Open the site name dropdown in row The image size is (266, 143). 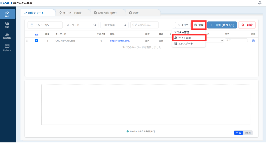pyautogui.click(x=215, y=41)
